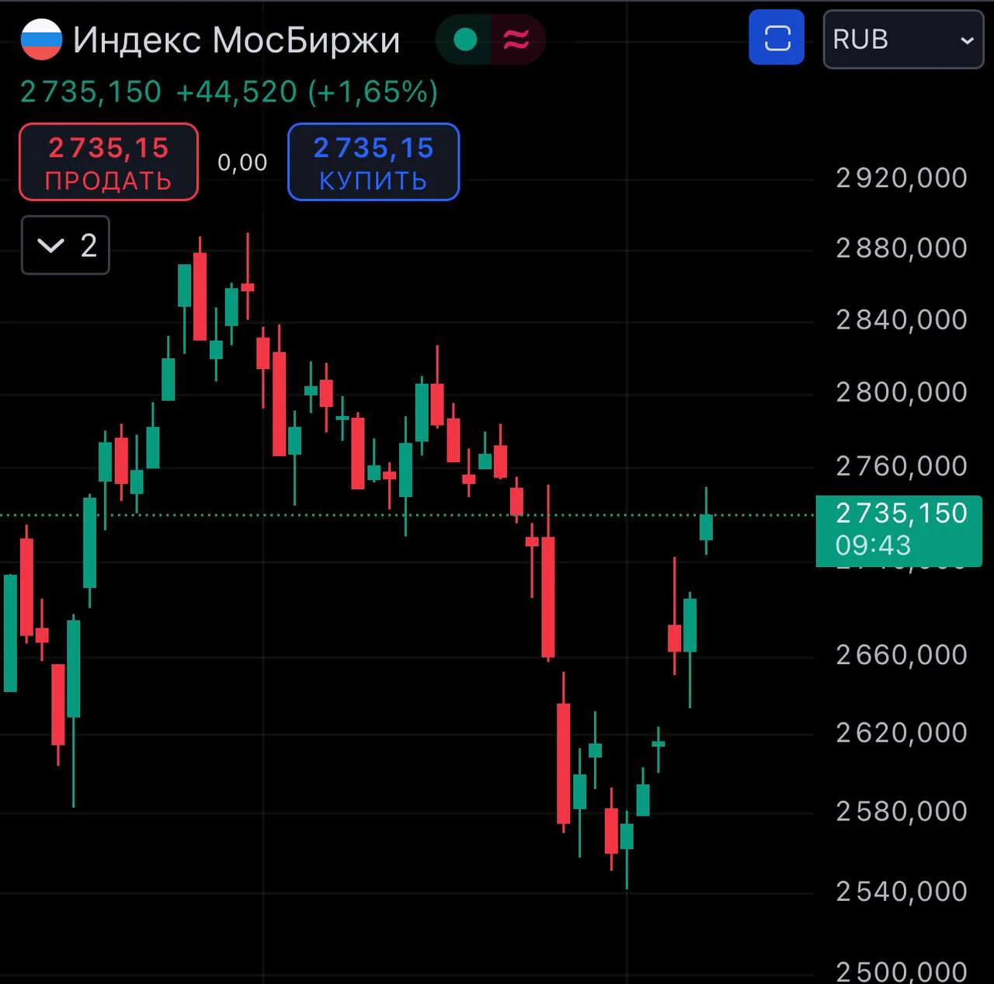Screen dimensions: 994x984
Task: Open the RUB currency dropdown
Action: pos(904,39)
